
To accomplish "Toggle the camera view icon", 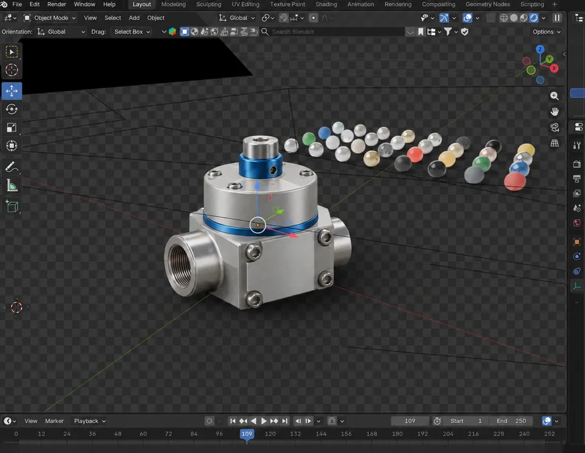I will pyautogui.click(x=555, y=127).
